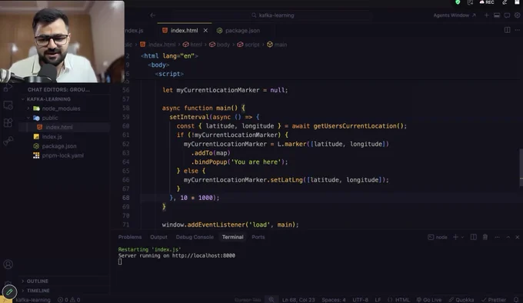Click the kafka-learning status bar item
The height and width of the screenshot is (303, 523).
pos(32,300)
